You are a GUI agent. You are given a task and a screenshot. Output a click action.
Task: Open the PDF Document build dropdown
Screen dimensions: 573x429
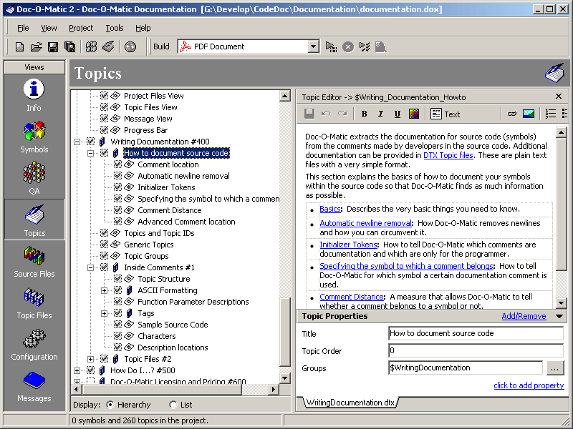point(313,46)
